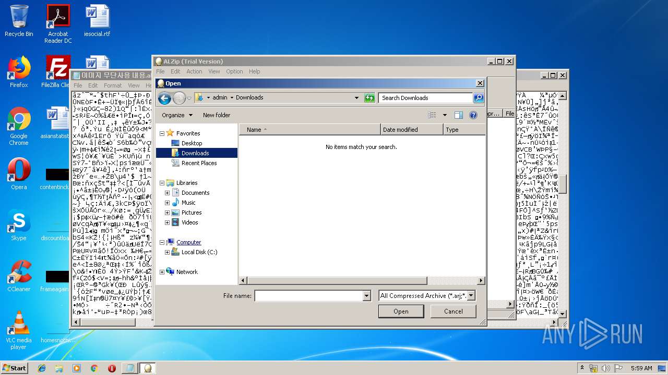The width and height of the screenshot is (668, 375).
Task: Open the ALZip Help menu
Action: pos(255,71)
